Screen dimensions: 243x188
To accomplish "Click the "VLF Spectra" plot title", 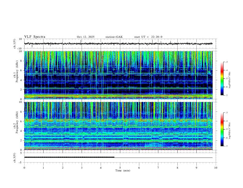I will click(35, 37).
